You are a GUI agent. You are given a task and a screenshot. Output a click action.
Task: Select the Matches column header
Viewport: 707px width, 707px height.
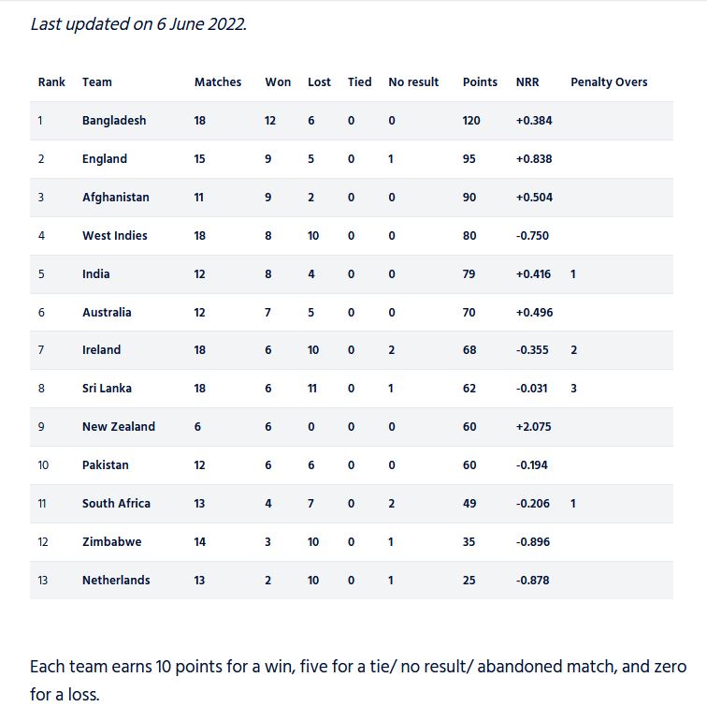(218, 82)
